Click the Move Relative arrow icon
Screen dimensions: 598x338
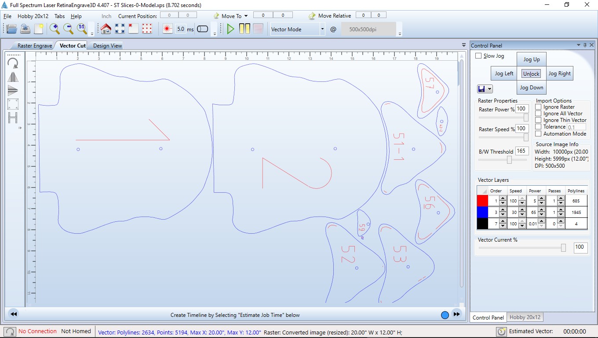(x=312, y=16)
